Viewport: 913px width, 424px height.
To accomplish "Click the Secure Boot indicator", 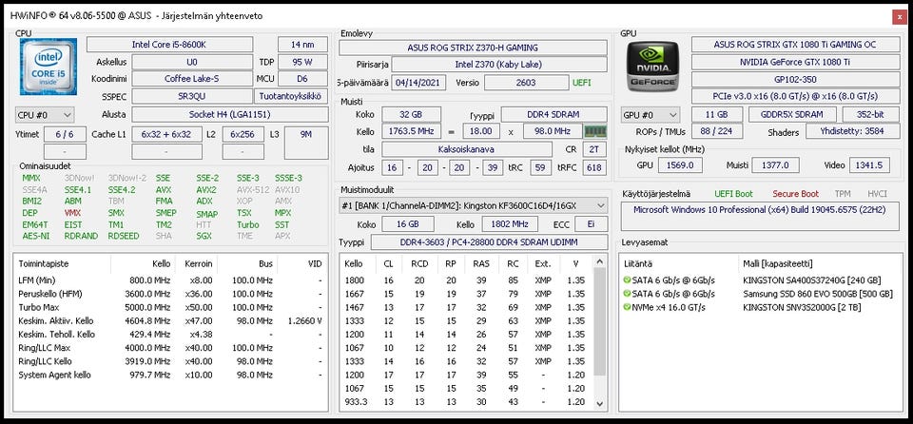I will [795, 194].
